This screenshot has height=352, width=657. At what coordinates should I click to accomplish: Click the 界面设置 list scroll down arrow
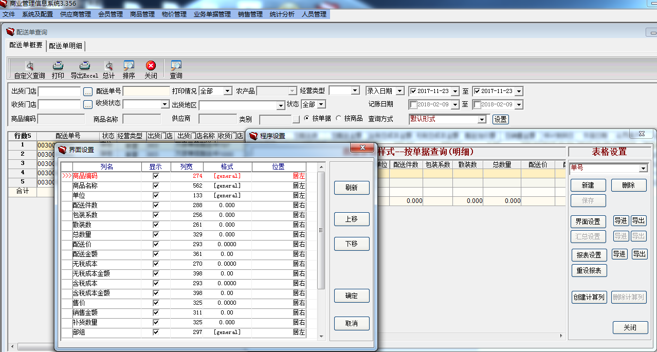[x=321, y=337]
